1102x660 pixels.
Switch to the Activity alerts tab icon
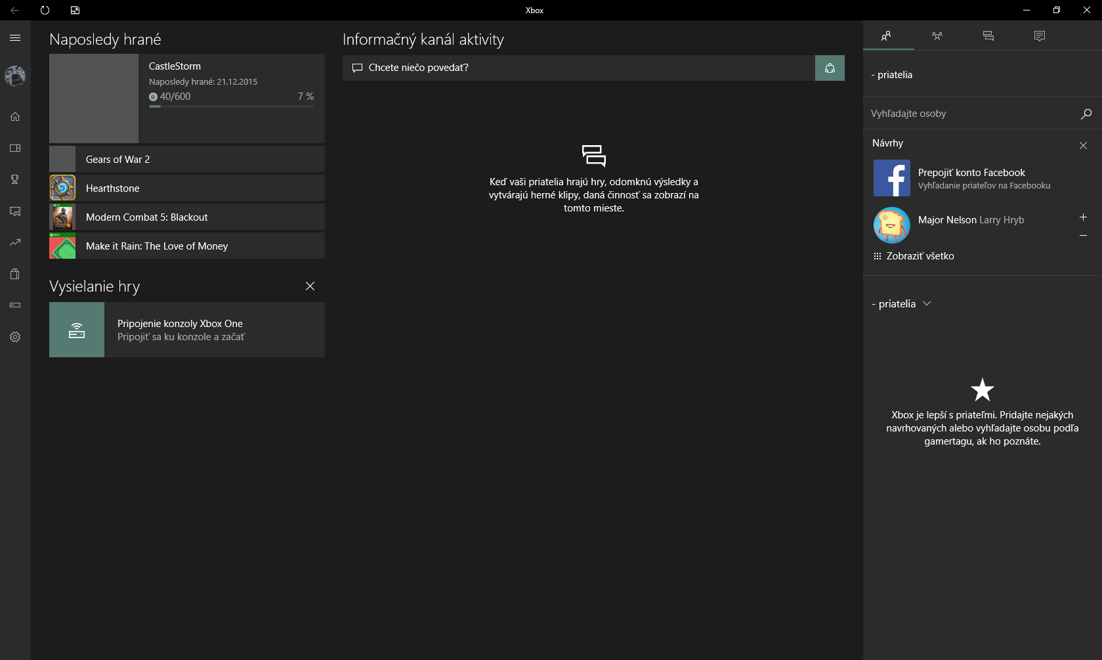(x=1040, y=36)
